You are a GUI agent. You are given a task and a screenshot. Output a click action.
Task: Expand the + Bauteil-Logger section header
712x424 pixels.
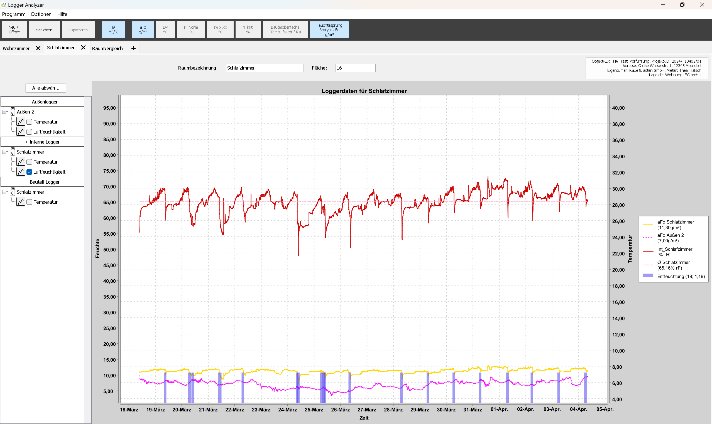click(42, 182)
